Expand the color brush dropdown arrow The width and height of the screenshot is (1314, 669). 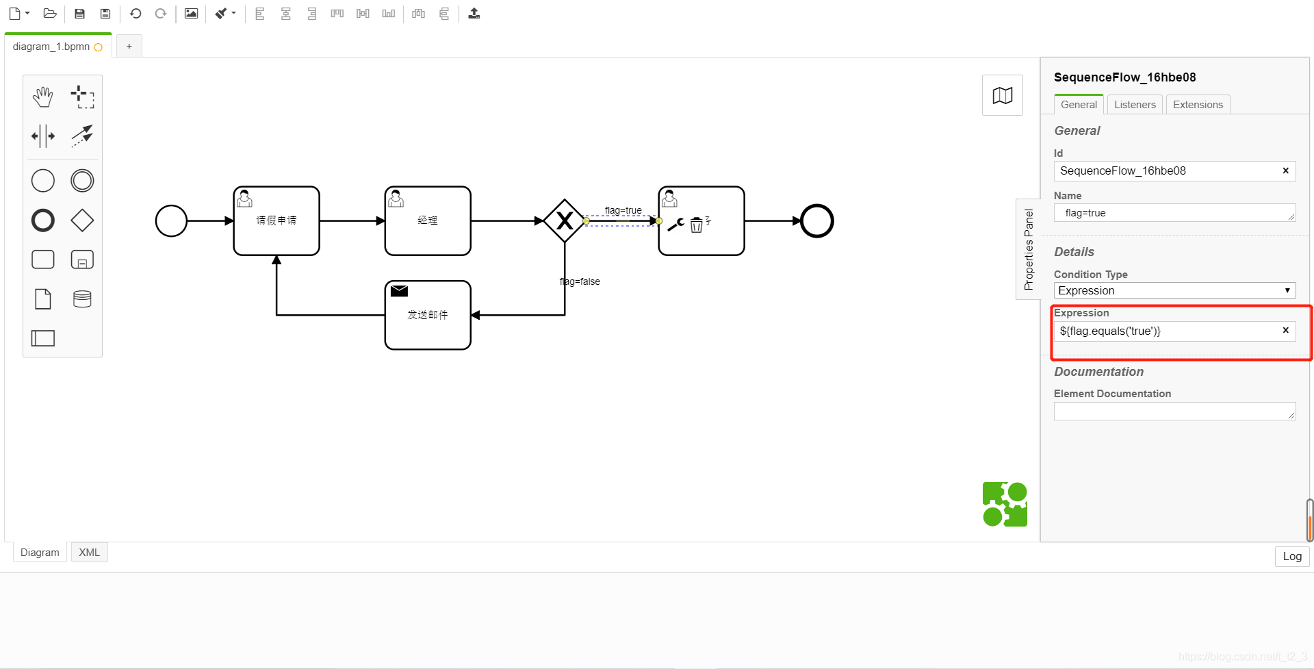pos(233,13)
